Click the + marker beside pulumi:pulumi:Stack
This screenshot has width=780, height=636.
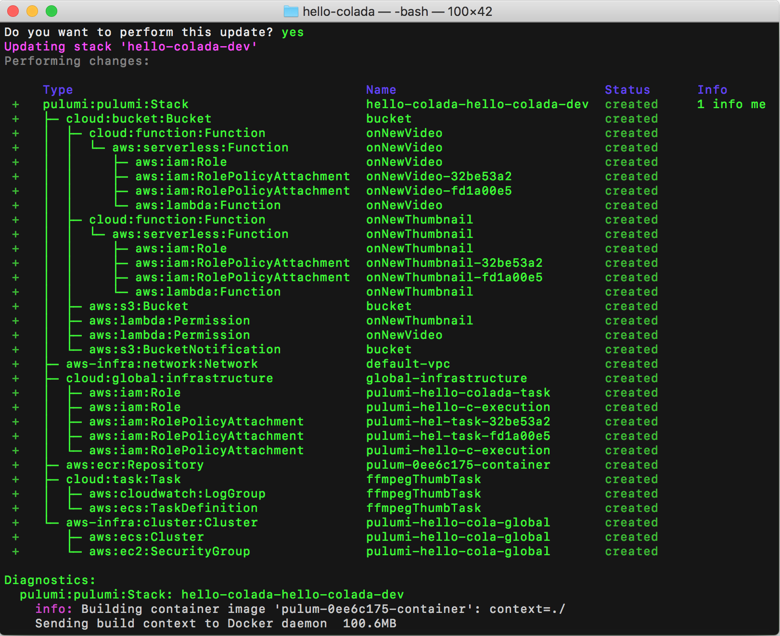click(15, 104)
